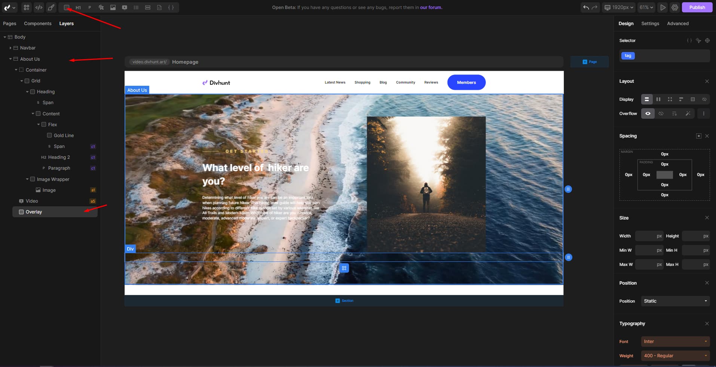
Task: Insert a video element from toolbar
Action: point(124,7)
